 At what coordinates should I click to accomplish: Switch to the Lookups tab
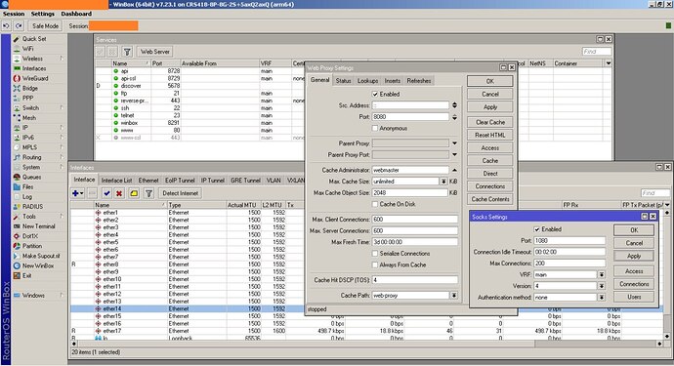click(x=367, y=81)
